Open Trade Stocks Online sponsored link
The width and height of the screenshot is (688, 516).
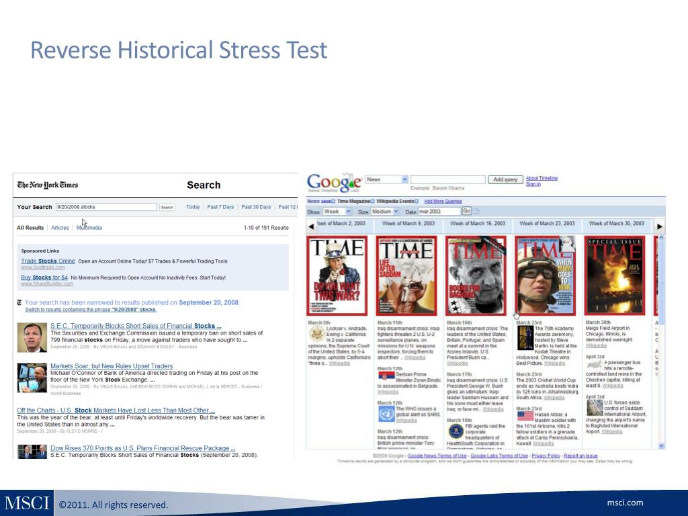48,261
